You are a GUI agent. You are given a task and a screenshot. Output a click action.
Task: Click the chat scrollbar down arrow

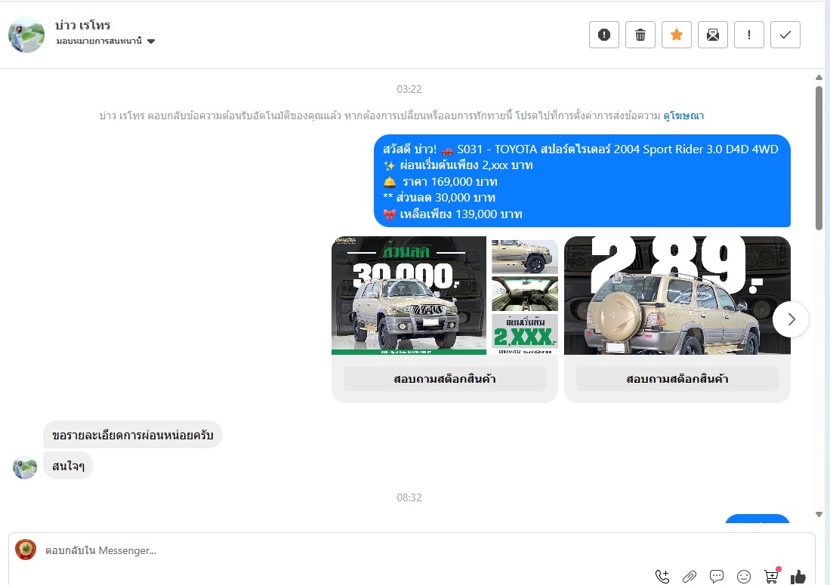tap(819, 514)
